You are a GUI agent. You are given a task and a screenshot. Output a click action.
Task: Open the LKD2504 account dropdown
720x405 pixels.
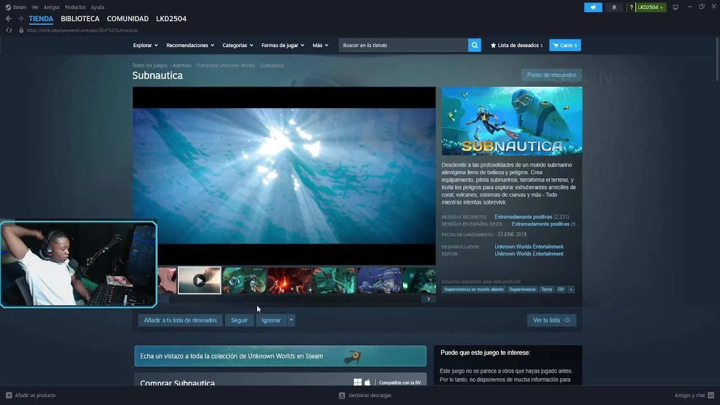pos(651,7)
